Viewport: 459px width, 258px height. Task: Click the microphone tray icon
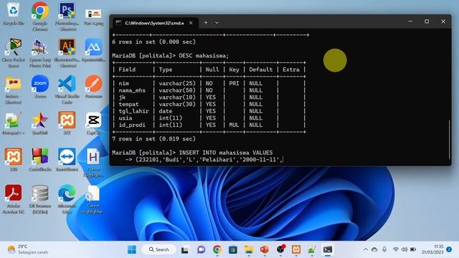point(384,249)
